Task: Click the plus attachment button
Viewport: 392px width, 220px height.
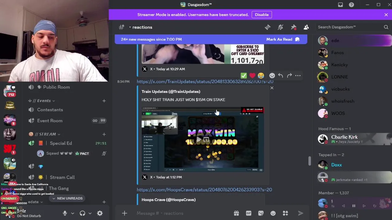Action: [x=124, y=213]
